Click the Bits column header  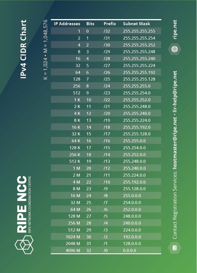point(90,24)
